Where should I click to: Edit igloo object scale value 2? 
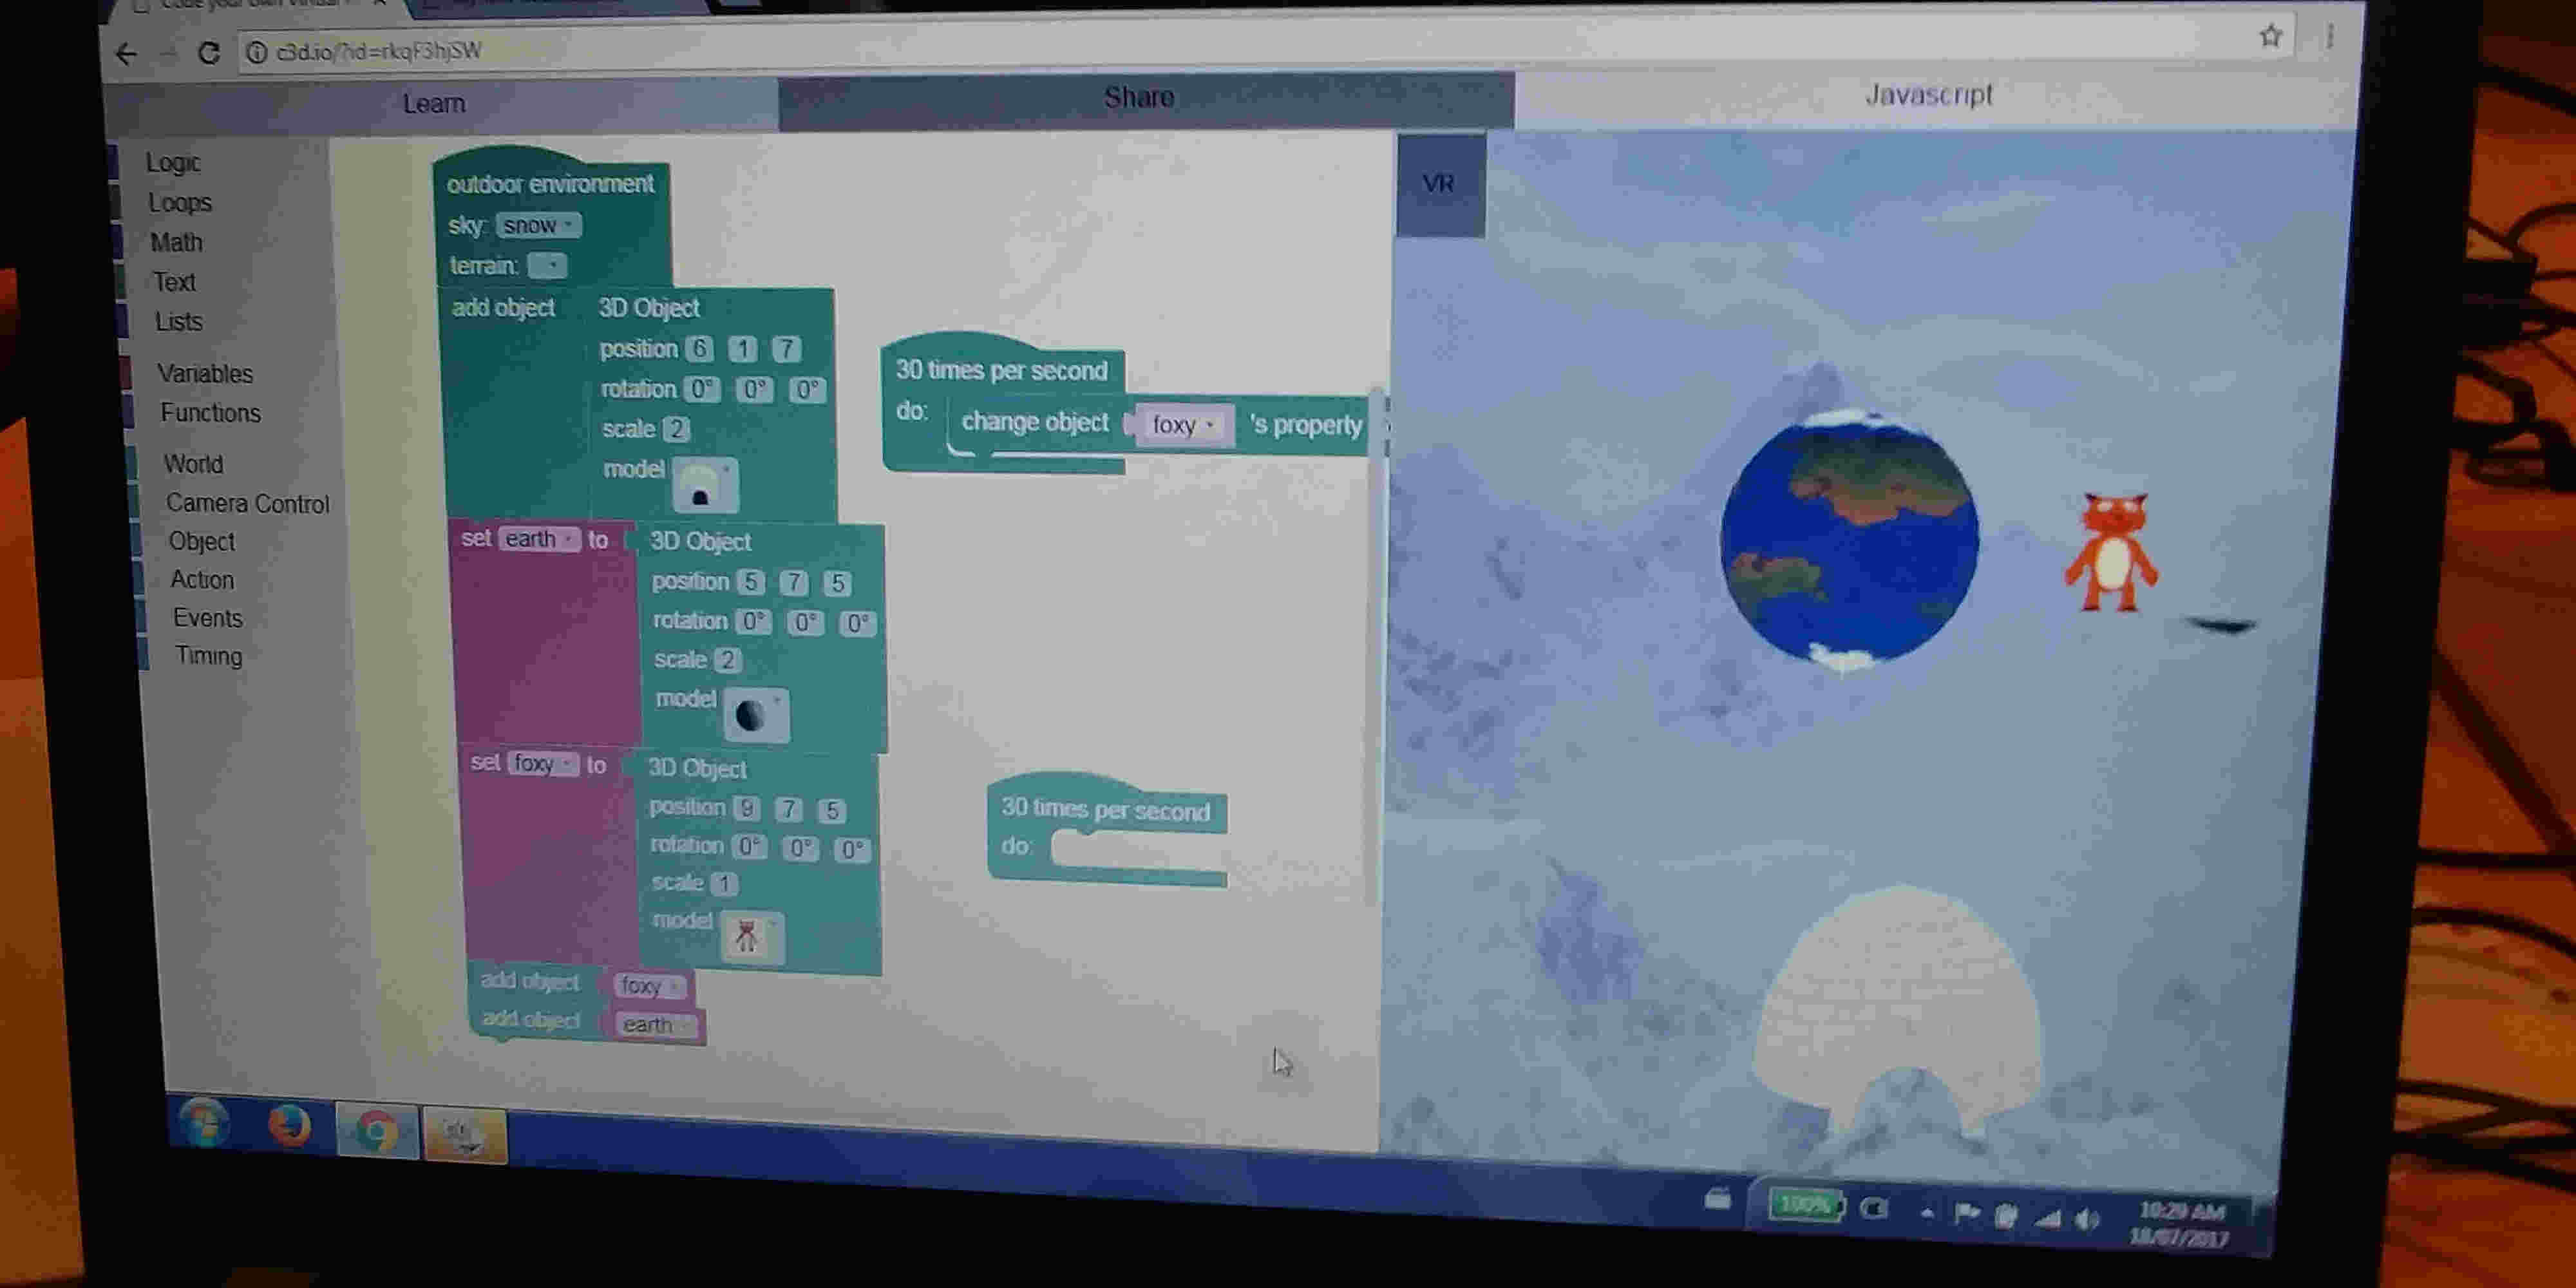point(677,429)
